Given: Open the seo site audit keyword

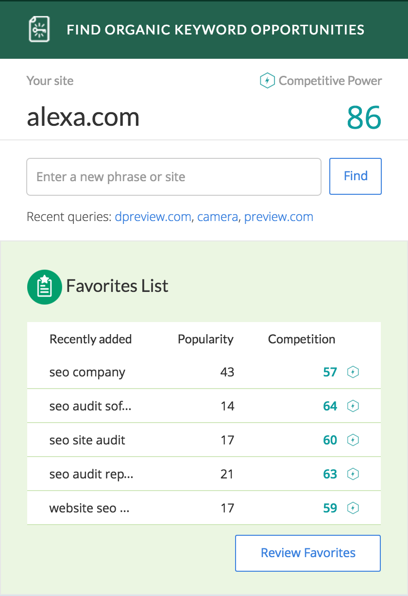Looking at the screenshot, I should tap(87, 440).
